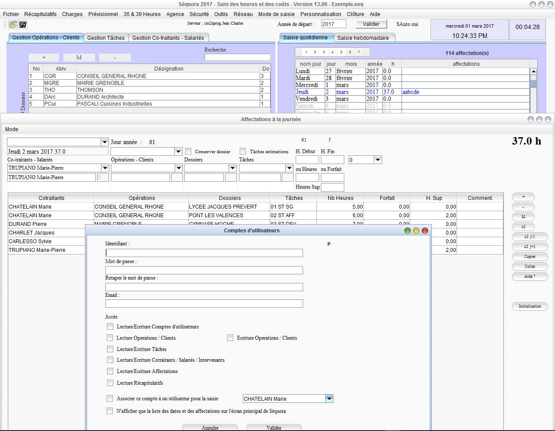
Task: Click Valider next to Année de départ
Action: coord(371,24)
